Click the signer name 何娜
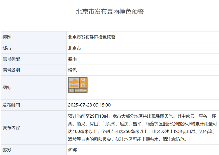The image size is (219, 155). tap(73, 150)
